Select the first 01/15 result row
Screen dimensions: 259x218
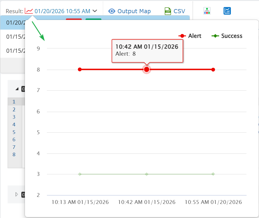tap(13, 37)
